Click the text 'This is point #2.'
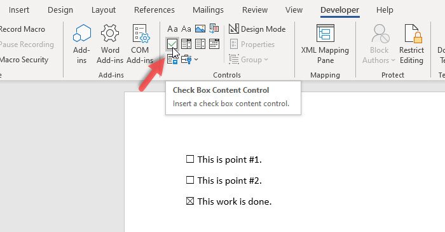Image resolution: width=445 pixels, height=232 pixels. pyautogui.click(x=229, y=181)
